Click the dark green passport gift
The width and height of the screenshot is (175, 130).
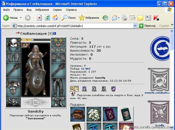126,114
